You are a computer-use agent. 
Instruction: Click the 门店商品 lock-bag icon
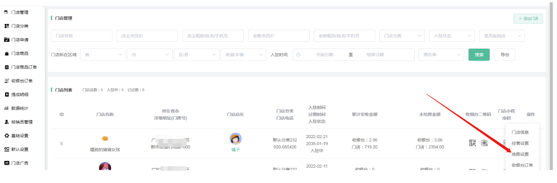[x=6, y=53]
